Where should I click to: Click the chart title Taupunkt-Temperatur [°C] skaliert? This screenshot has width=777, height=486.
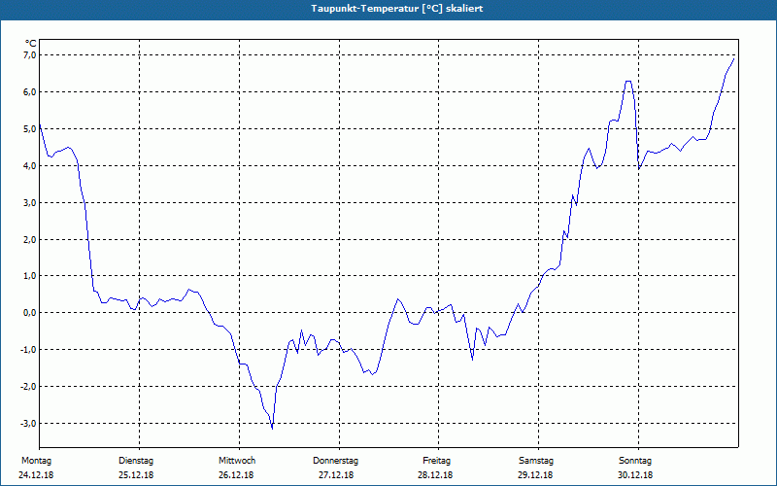(397, 9)
